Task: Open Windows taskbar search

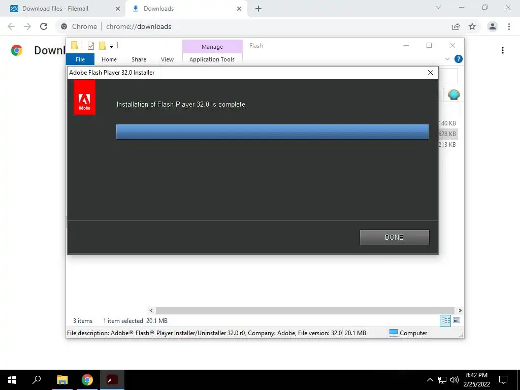Action: (x=37, y=380)
